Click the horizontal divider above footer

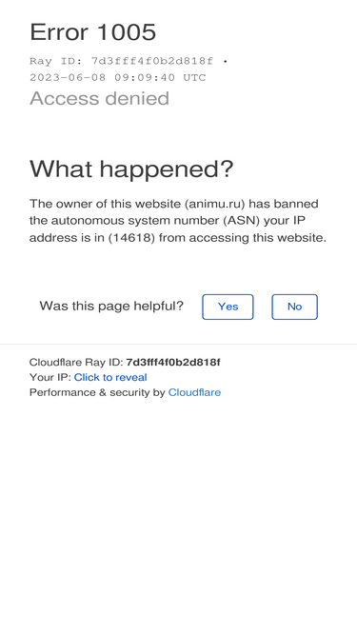point(179,345)
